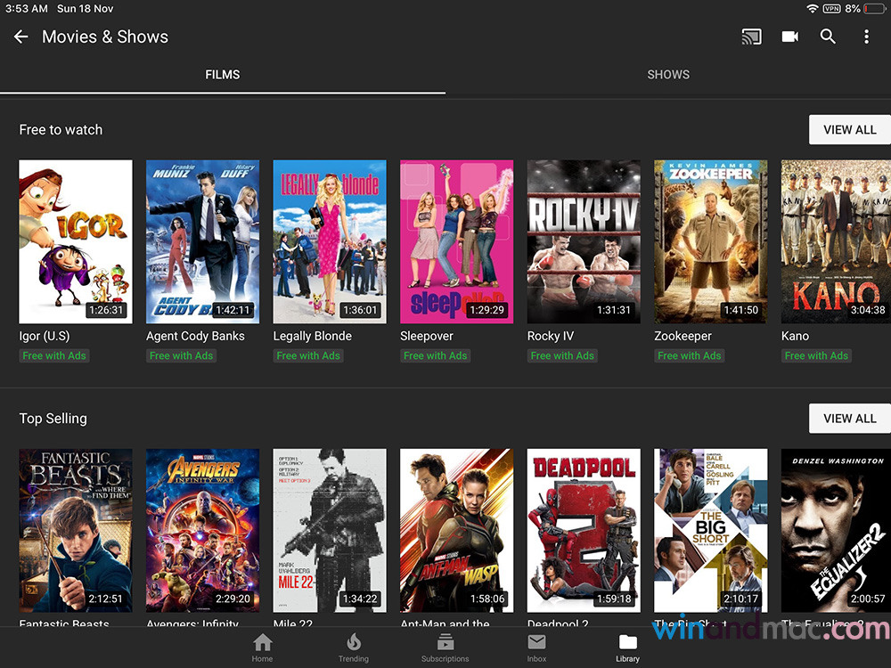Open Avengers Infinity War poster
The width and height of the screenshot is (891, 668).
[202, 530]
